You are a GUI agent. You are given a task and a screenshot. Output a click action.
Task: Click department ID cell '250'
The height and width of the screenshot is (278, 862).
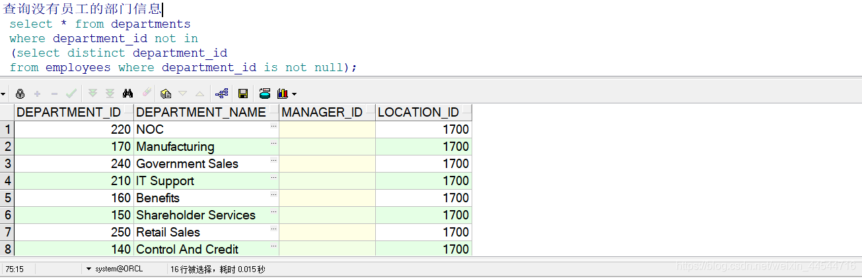click(74, 232)
